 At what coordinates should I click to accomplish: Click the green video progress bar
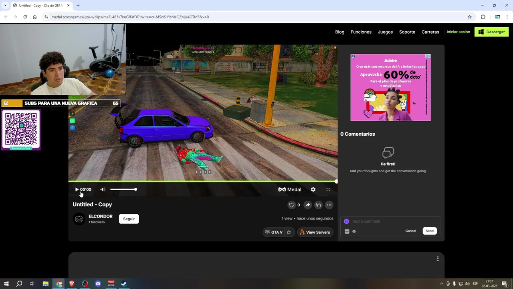click(203, 181)
